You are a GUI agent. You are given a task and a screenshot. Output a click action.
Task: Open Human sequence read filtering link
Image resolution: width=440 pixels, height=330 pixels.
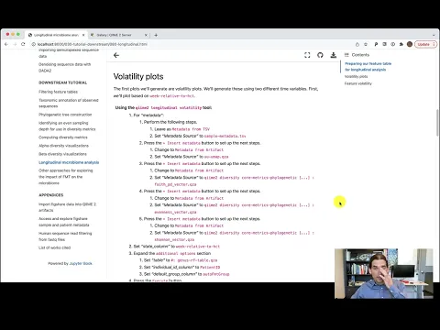tap(65, 236)
